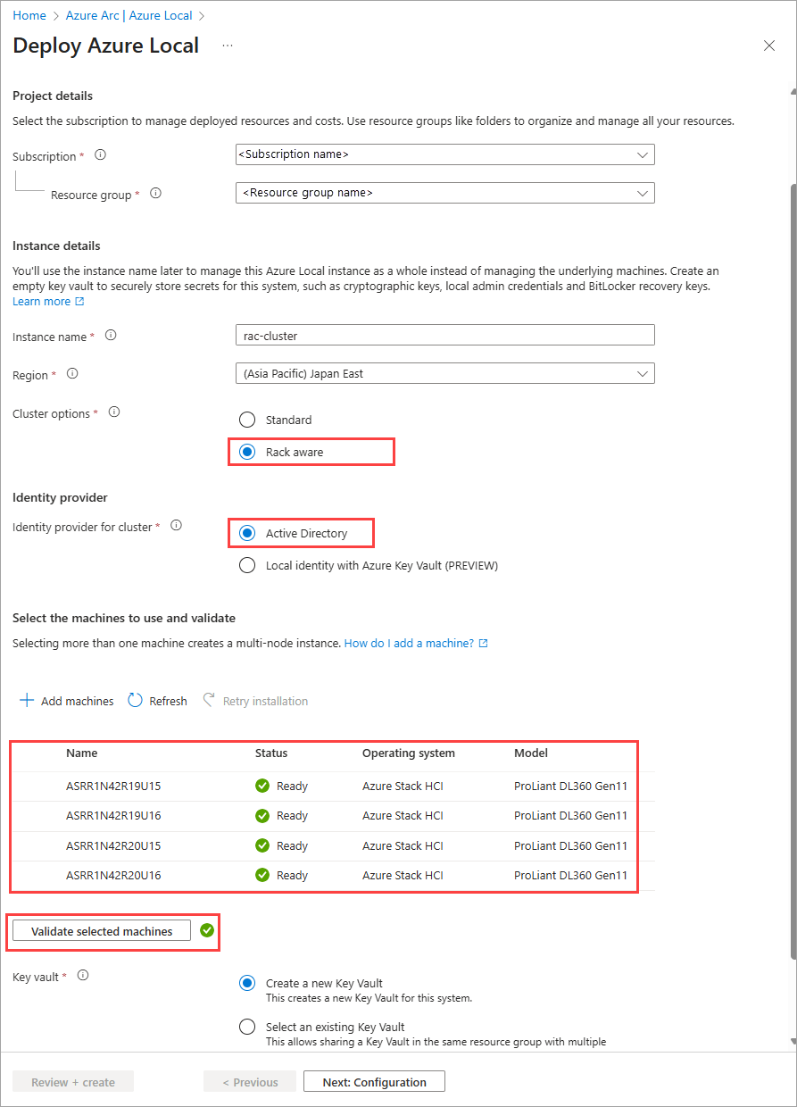Click the Model column header

click(x=531, y=753)
